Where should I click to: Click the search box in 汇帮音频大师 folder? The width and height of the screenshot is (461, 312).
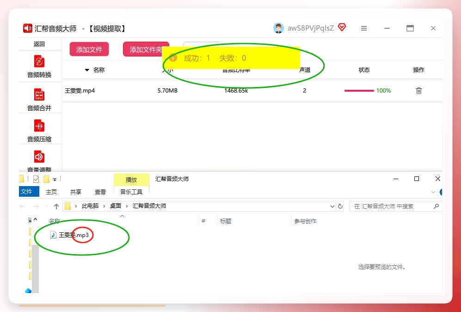396,206
